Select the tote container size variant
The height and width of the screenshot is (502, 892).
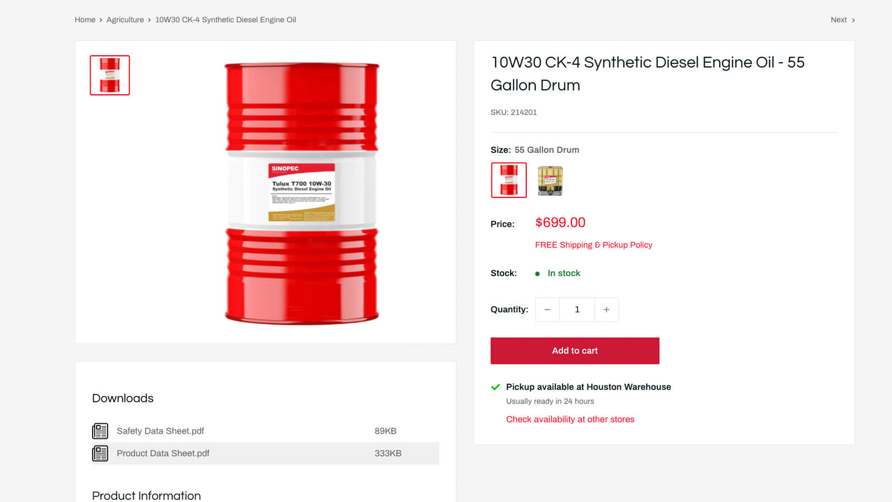pyautogui.click(x=550, y=180)
